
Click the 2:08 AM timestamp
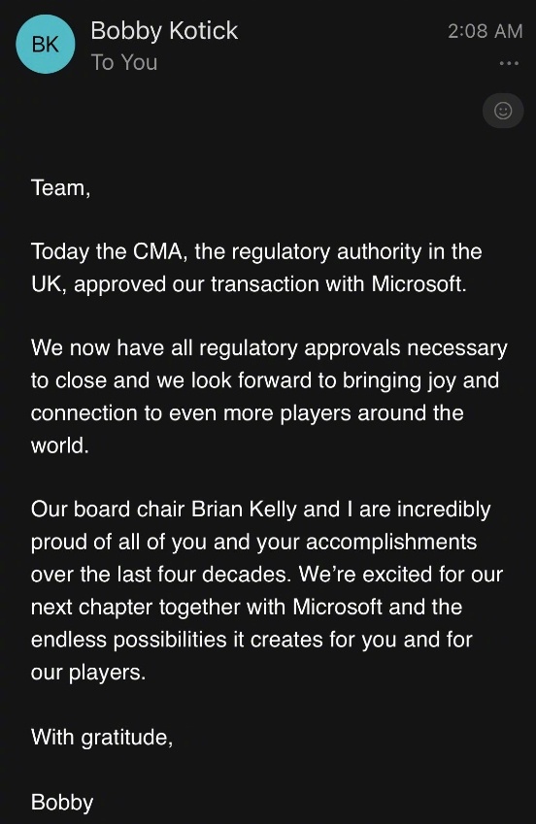tap(485, 31)
